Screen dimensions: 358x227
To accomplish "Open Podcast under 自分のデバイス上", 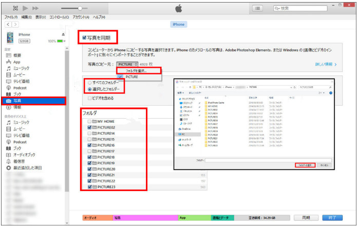I will click(x=20, y=142).
